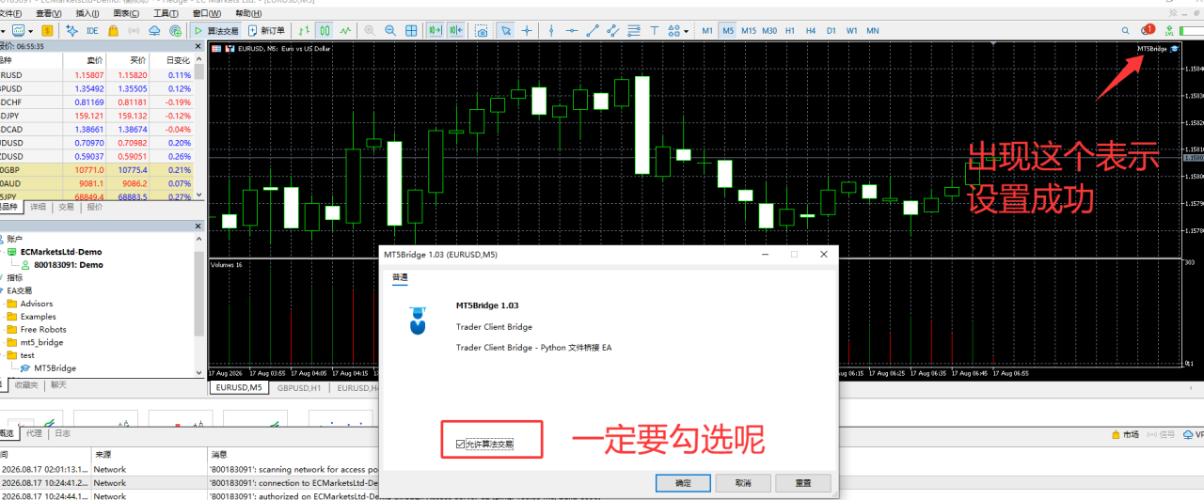
Task: Switch chart to bar chart icon
Action: (x=302, y=31)
